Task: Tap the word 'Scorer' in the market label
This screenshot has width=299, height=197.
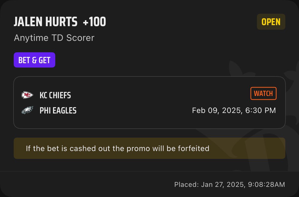Action: click(x=80, y=38)
